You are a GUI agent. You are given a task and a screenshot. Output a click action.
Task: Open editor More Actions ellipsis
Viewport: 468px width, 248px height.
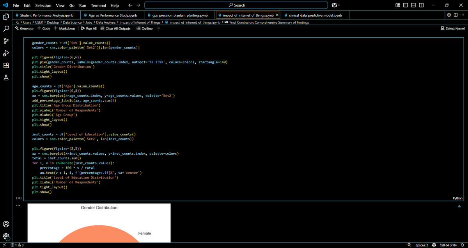462,15
